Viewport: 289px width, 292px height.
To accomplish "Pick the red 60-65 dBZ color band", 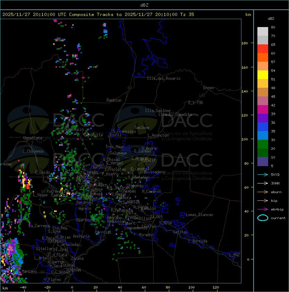I will 263,49.
